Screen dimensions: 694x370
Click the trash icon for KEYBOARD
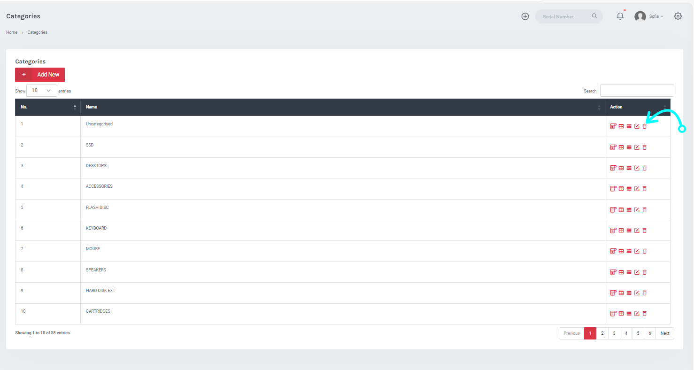point(645,231)
